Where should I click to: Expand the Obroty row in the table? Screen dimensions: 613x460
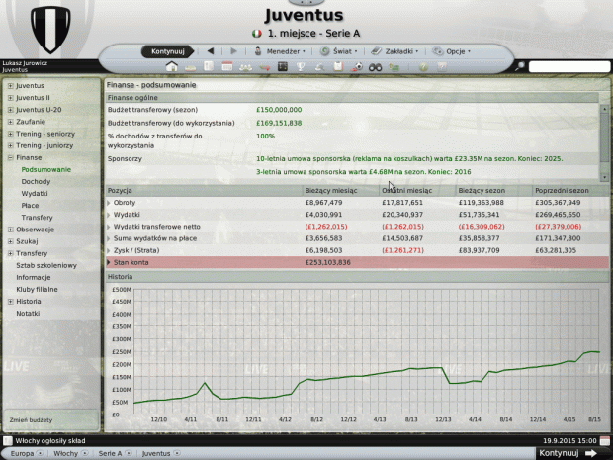coord(109,203)
